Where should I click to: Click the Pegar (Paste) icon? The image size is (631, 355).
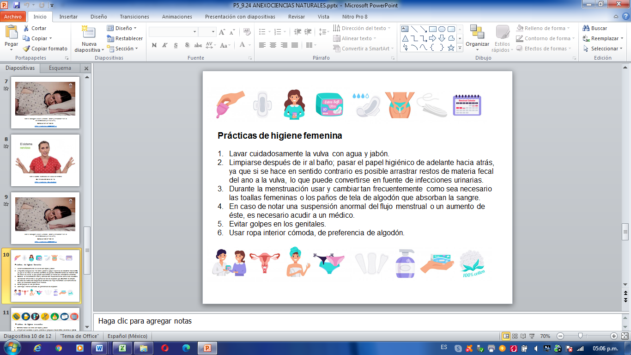11,33
